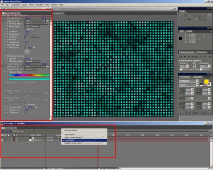The height and width of the screenshot is (170, 213).
Task: Click the Skip input field in RAM Preview Options
Action: tap(194, 66)
